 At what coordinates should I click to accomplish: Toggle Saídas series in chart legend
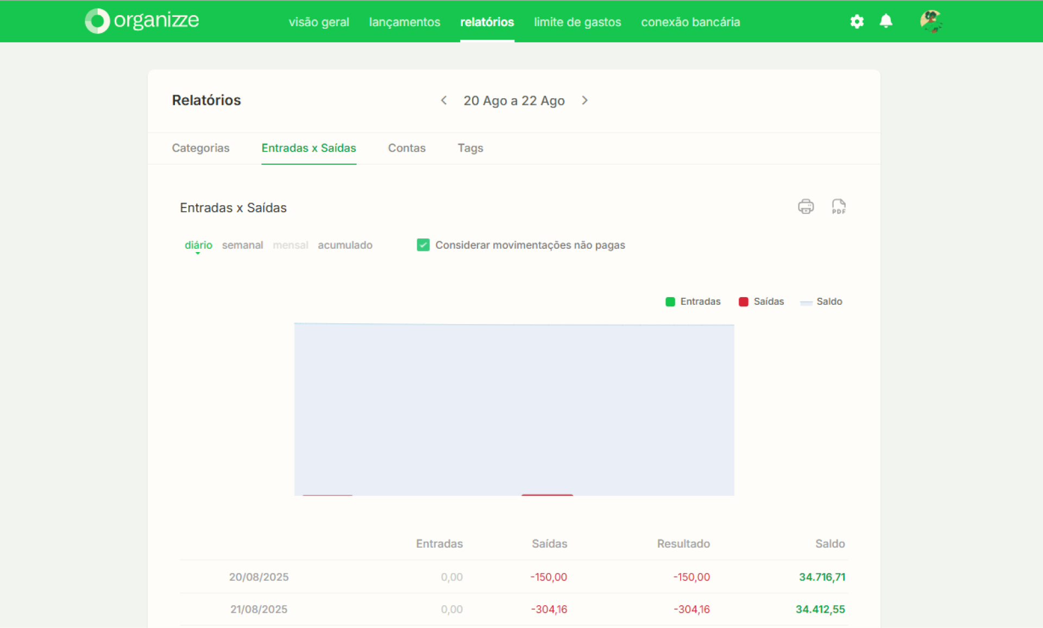point(761,302)
